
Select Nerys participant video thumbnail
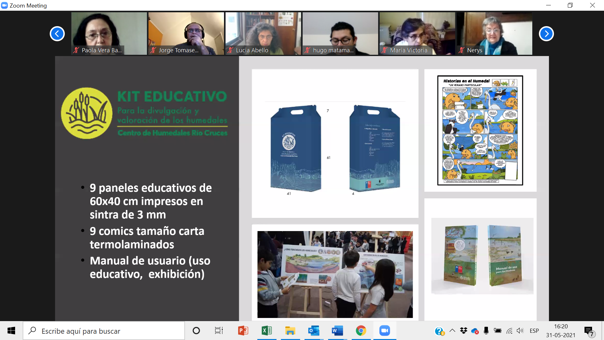pyautogui.click(x=494, y=33)
